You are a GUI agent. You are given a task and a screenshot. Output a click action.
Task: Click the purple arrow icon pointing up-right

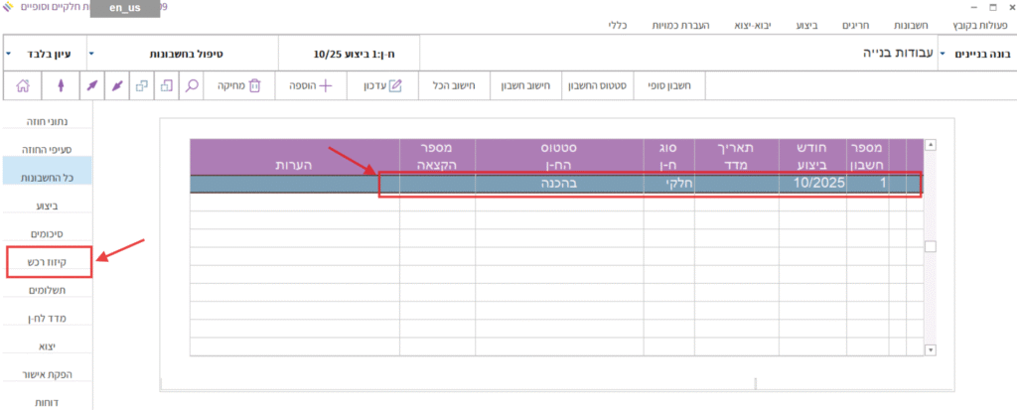[91, 86]
